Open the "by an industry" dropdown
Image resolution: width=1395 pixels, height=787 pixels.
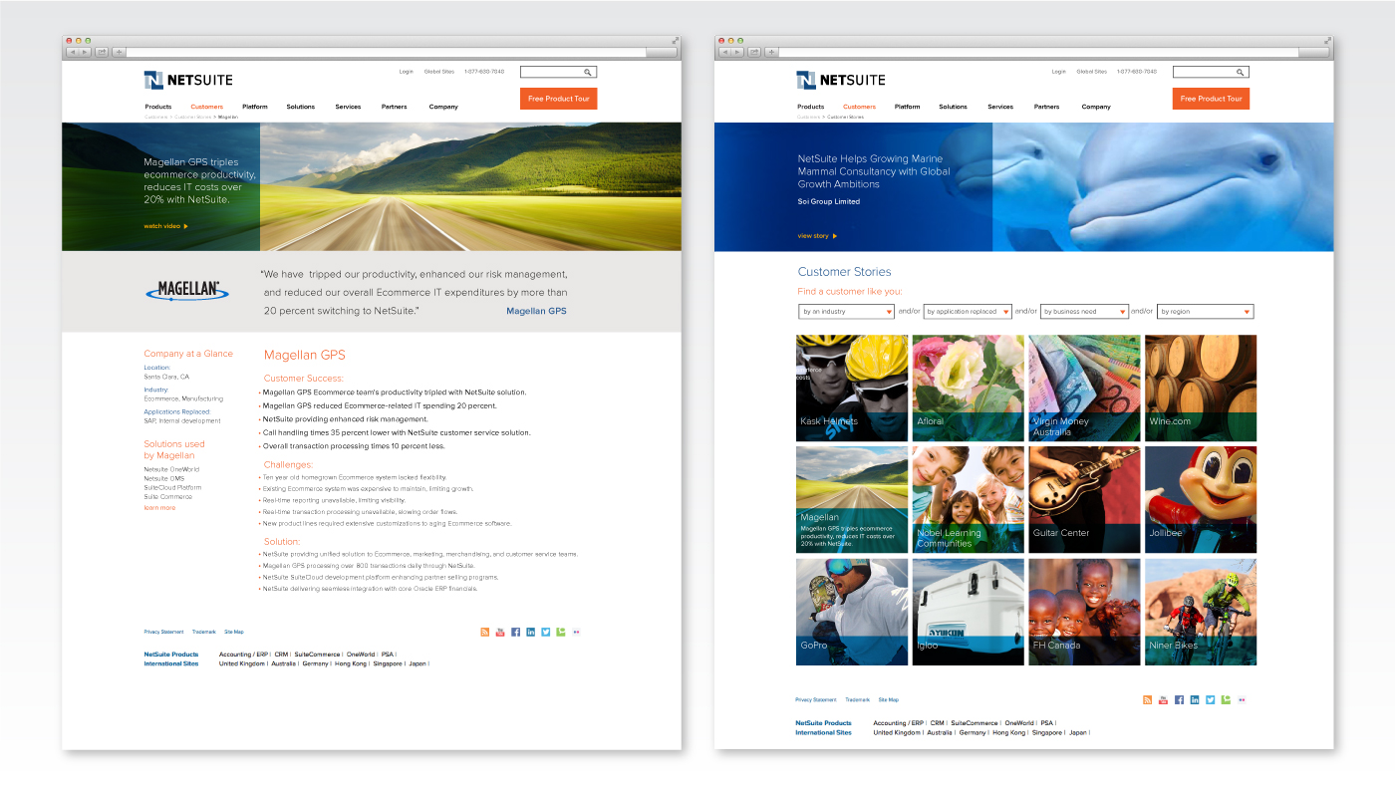click(x=846, y=312)
